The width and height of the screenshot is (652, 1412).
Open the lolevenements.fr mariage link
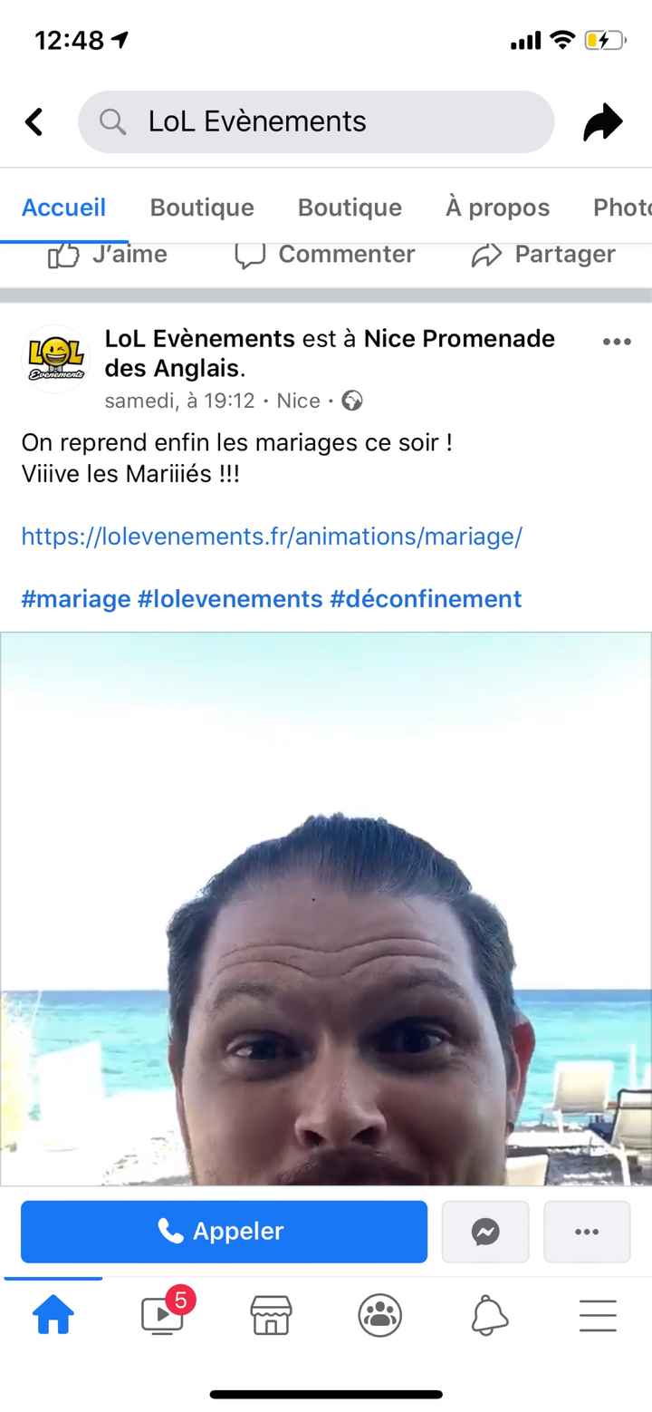272,537
